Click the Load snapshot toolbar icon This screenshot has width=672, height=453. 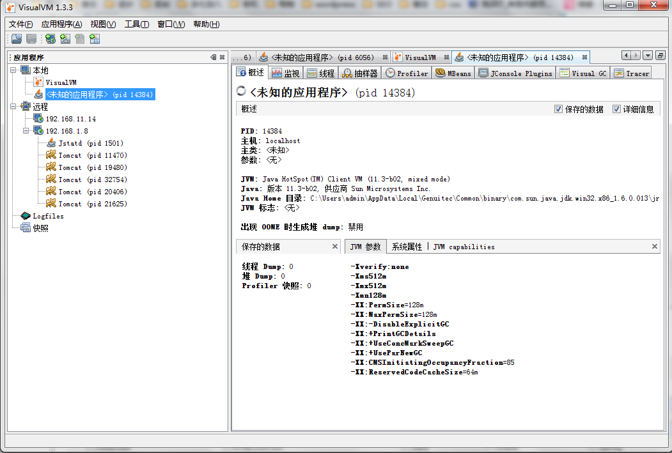[x=17, y=39]
